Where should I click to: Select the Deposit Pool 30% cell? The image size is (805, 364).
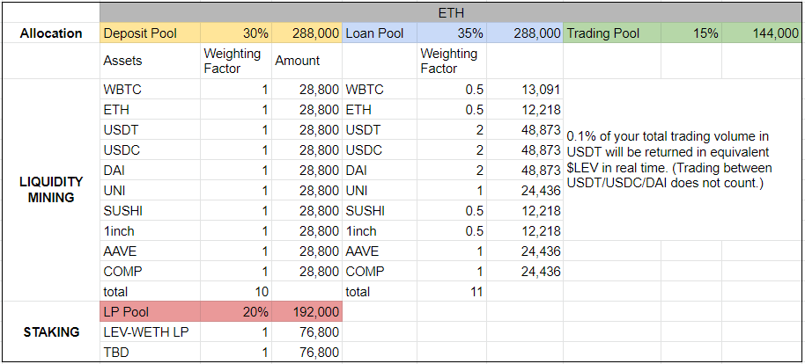coord(236,33)
